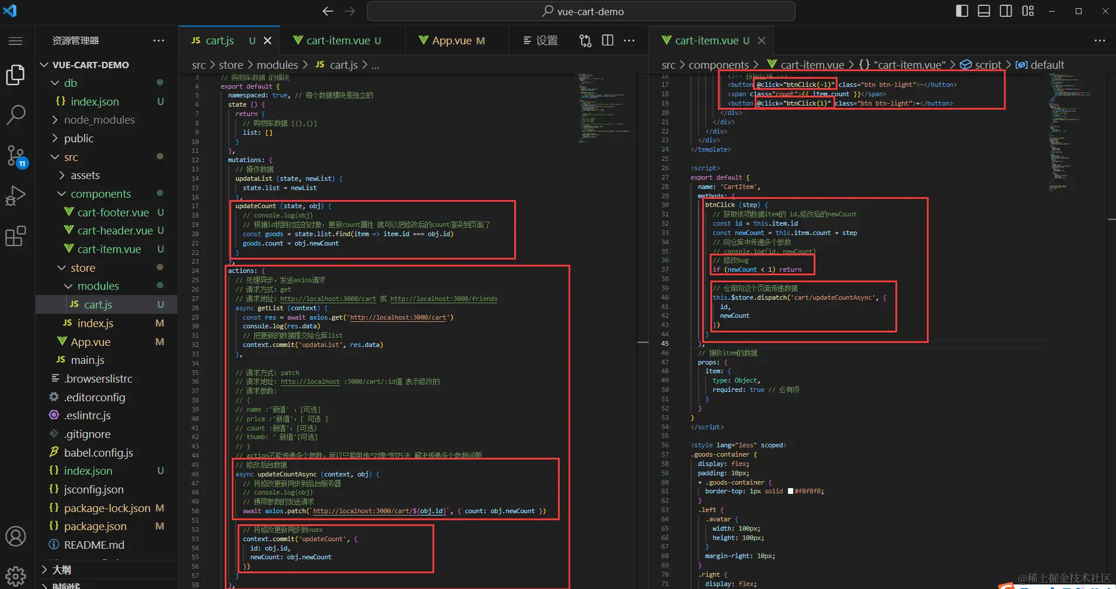This screenshot has height=589, width=1116.
Task: Follow http://localhost:3000/friends link in comment
Action: pyautogui.click(x=444, y=299)
